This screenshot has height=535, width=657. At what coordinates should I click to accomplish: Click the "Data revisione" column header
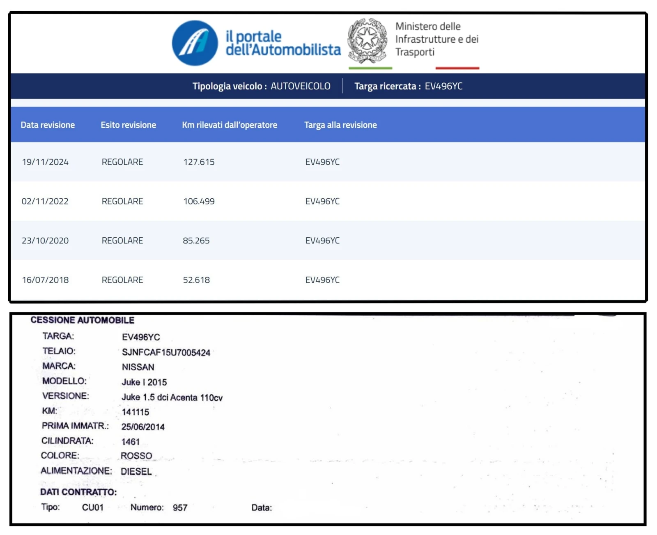click(48, 125)
